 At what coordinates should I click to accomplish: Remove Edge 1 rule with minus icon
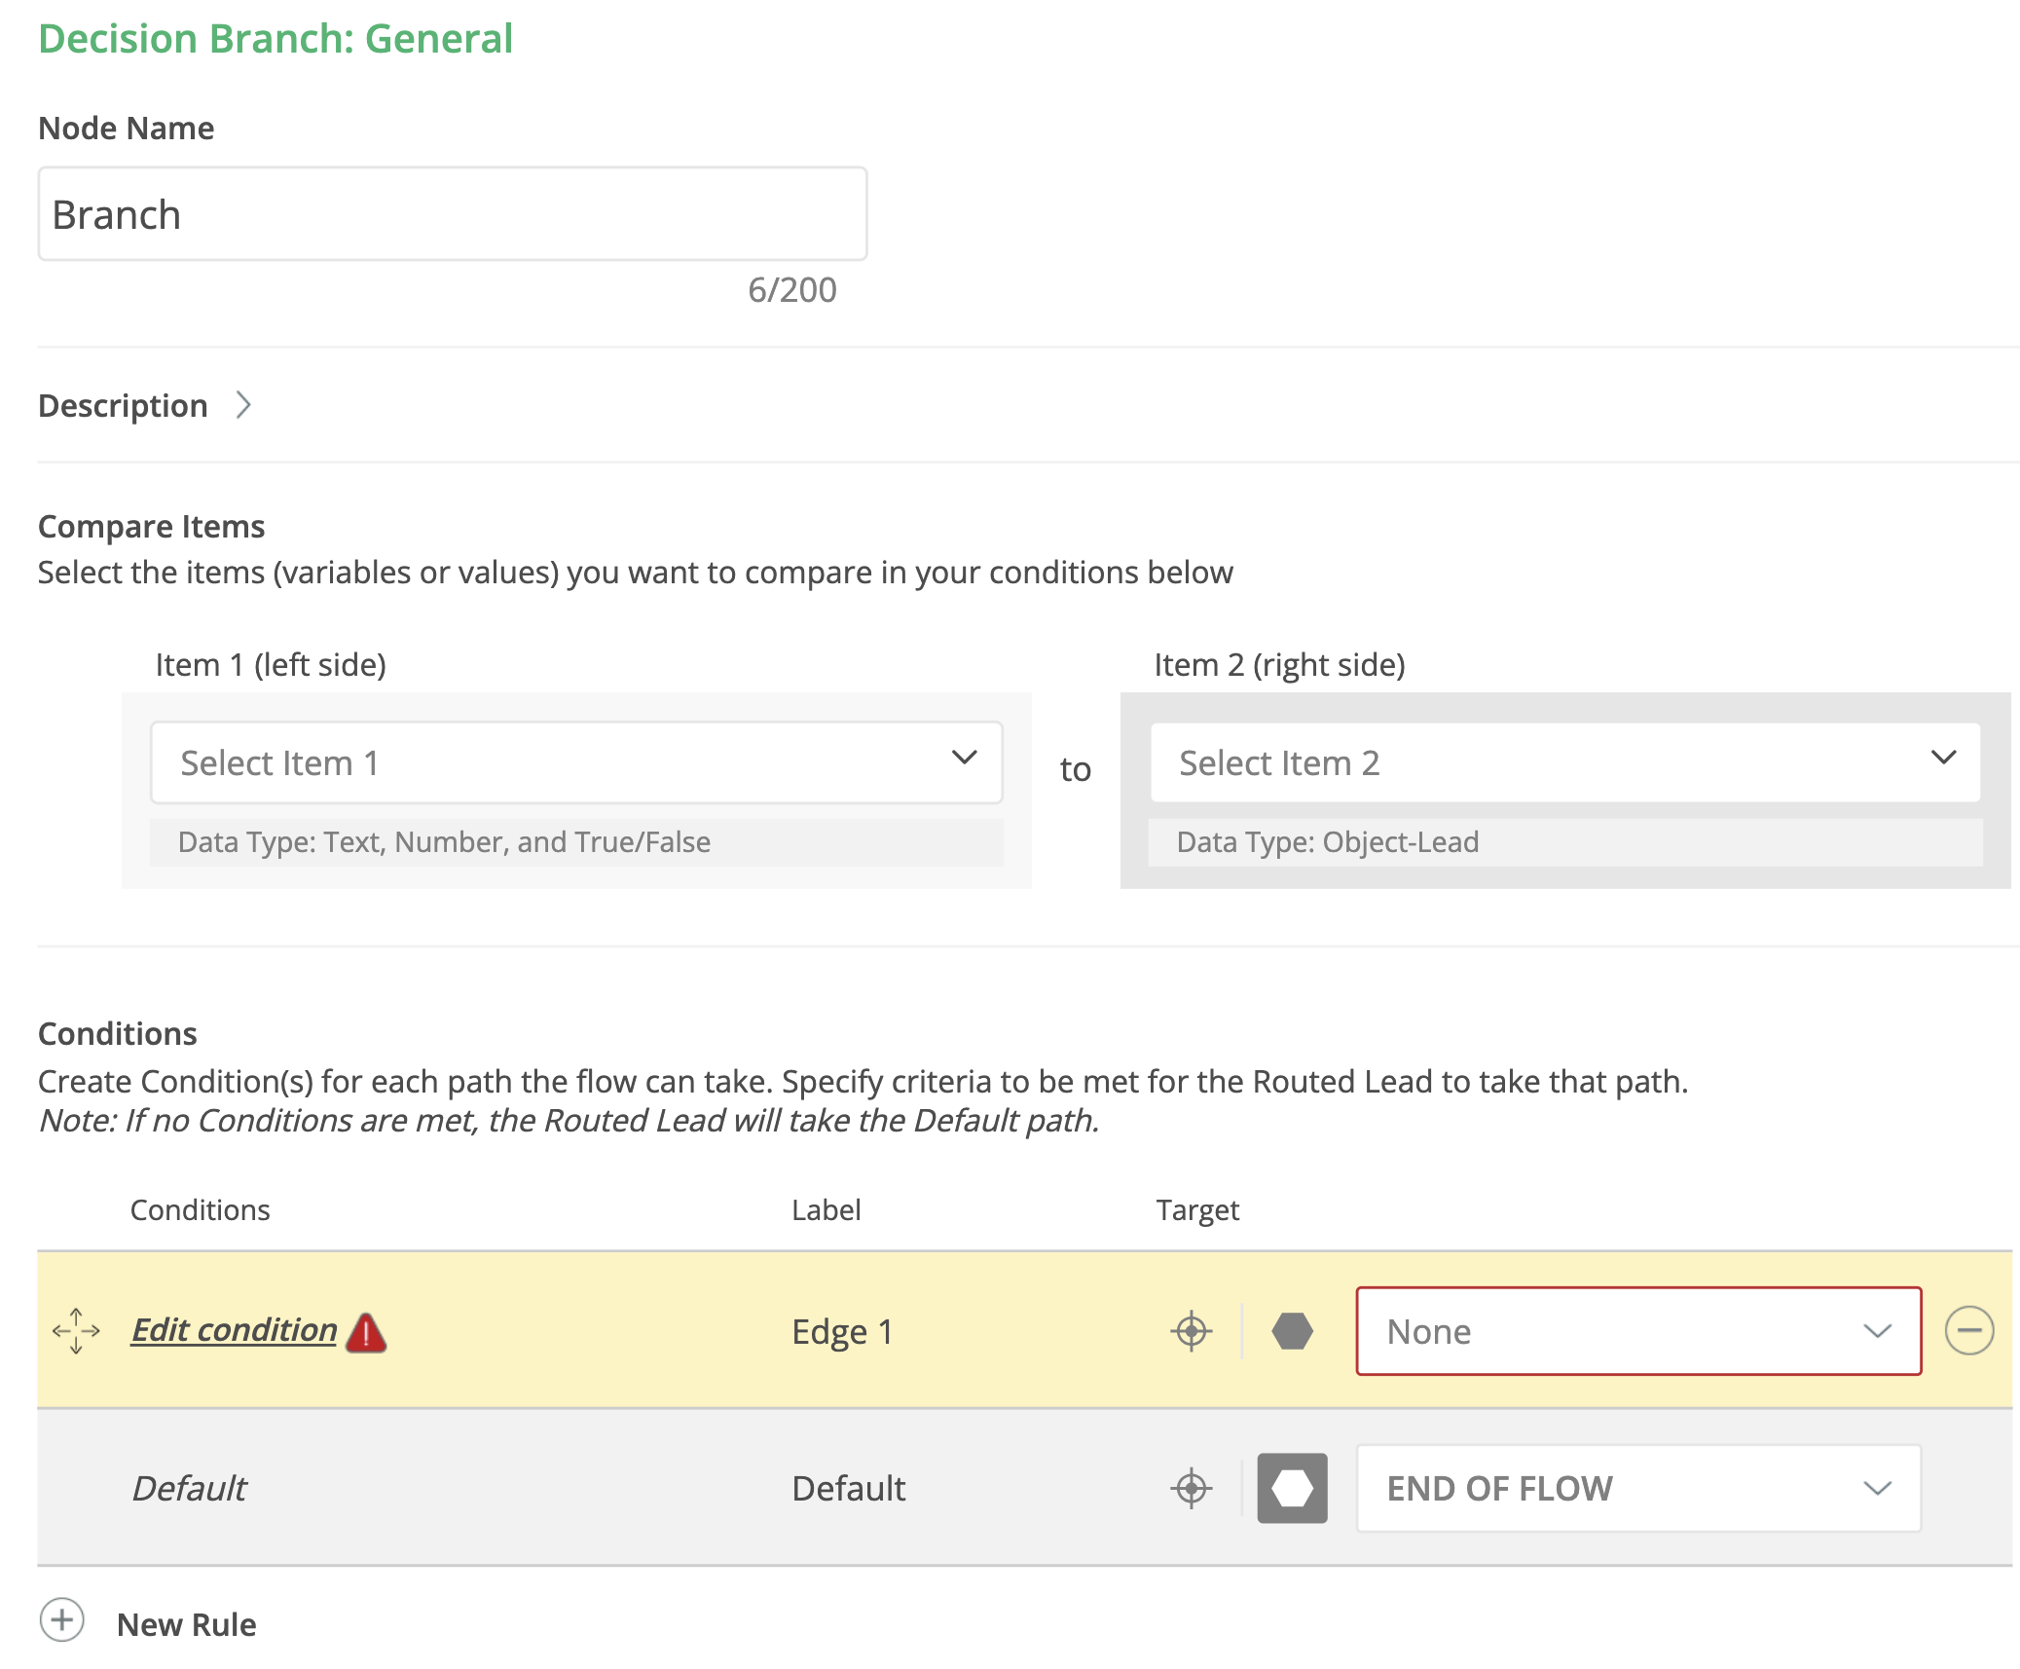click(1968, 1331)
